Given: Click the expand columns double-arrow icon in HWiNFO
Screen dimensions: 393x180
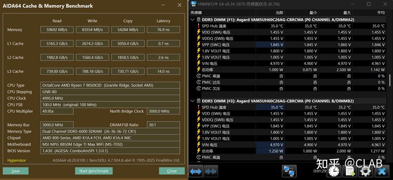Looking at the screenshot, I should 196,171.
